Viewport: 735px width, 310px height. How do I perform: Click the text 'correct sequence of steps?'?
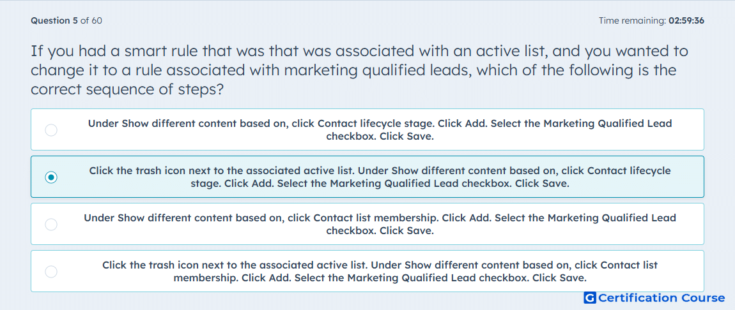coord(127,89)
